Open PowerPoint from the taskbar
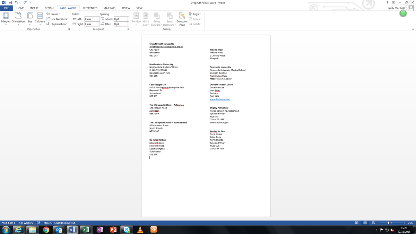Image resolution: width=416 pixels, height=234 pixels. pyautogui.click(x=113, y=229)
